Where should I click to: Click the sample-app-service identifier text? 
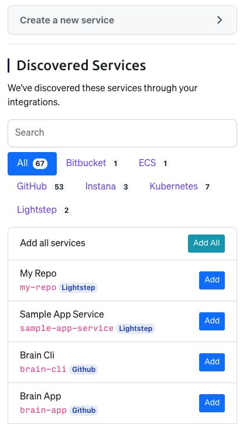pos(67,328)
